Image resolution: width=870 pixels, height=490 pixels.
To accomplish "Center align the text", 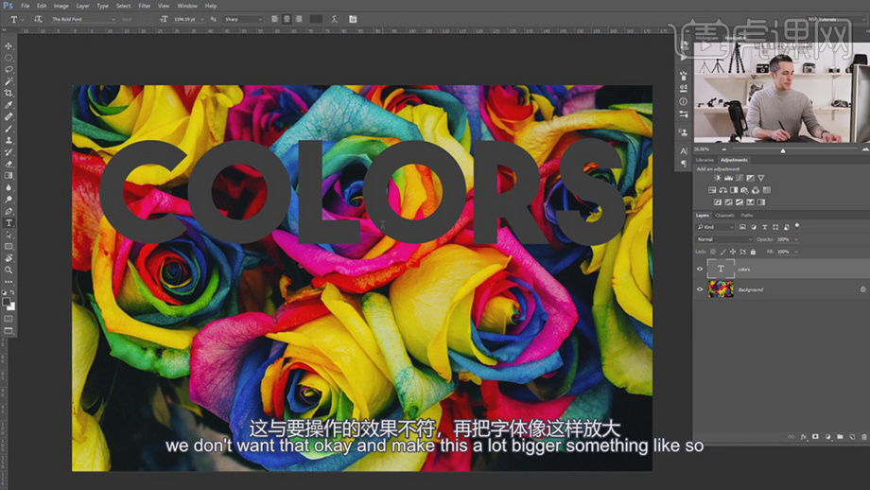I will point(287,19).
